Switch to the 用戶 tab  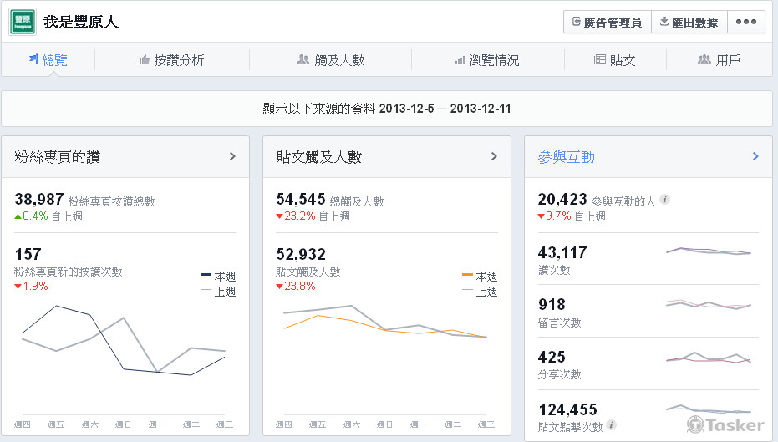(719, 60)
